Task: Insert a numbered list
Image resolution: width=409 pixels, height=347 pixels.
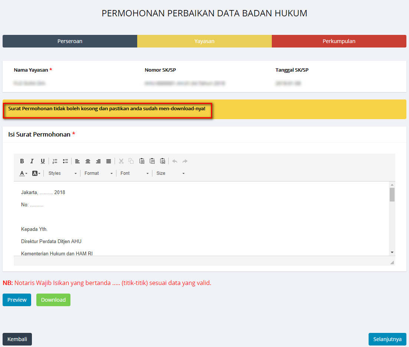Action: pyautogui.click(x=55, y=161)
